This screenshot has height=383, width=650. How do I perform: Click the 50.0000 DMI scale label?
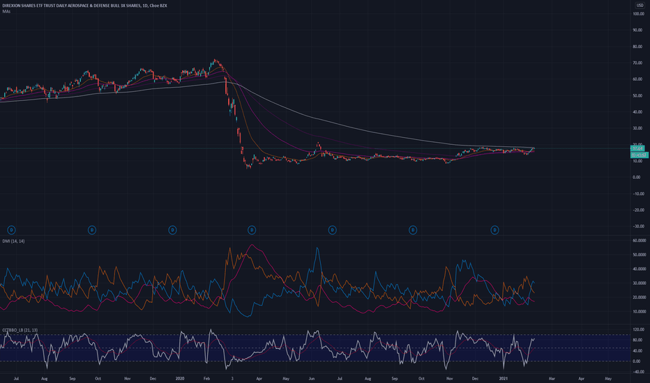pos(639,255)
